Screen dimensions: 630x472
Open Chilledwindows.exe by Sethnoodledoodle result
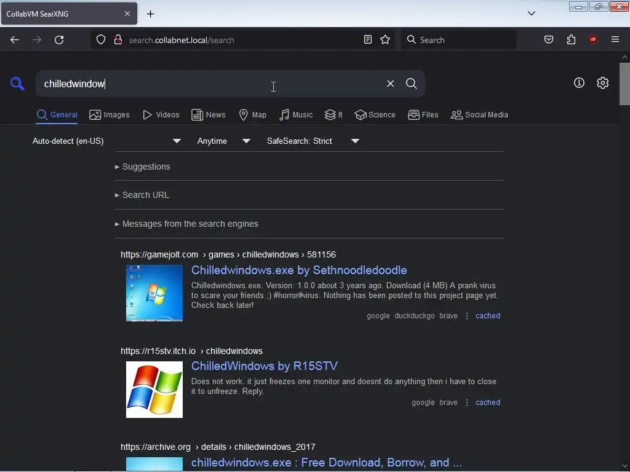point(299,270)
